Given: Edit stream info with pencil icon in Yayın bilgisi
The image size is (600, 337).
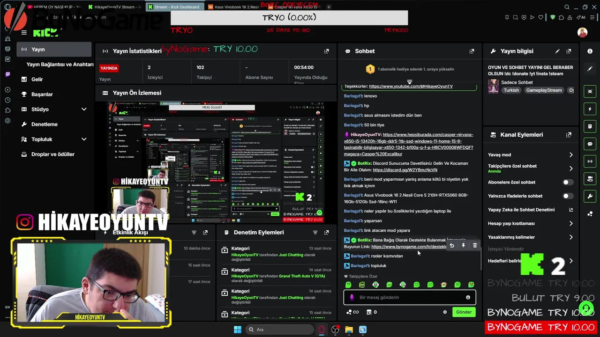Looking at the screenshot, I should (x=557, y=51).
